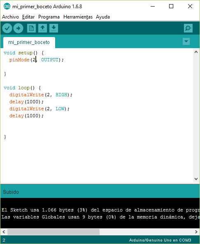Click the 'digitalWrite(2, LOW);' line
Screen dimensions: 200x244
pyautogui.click(x=40, y=109)
